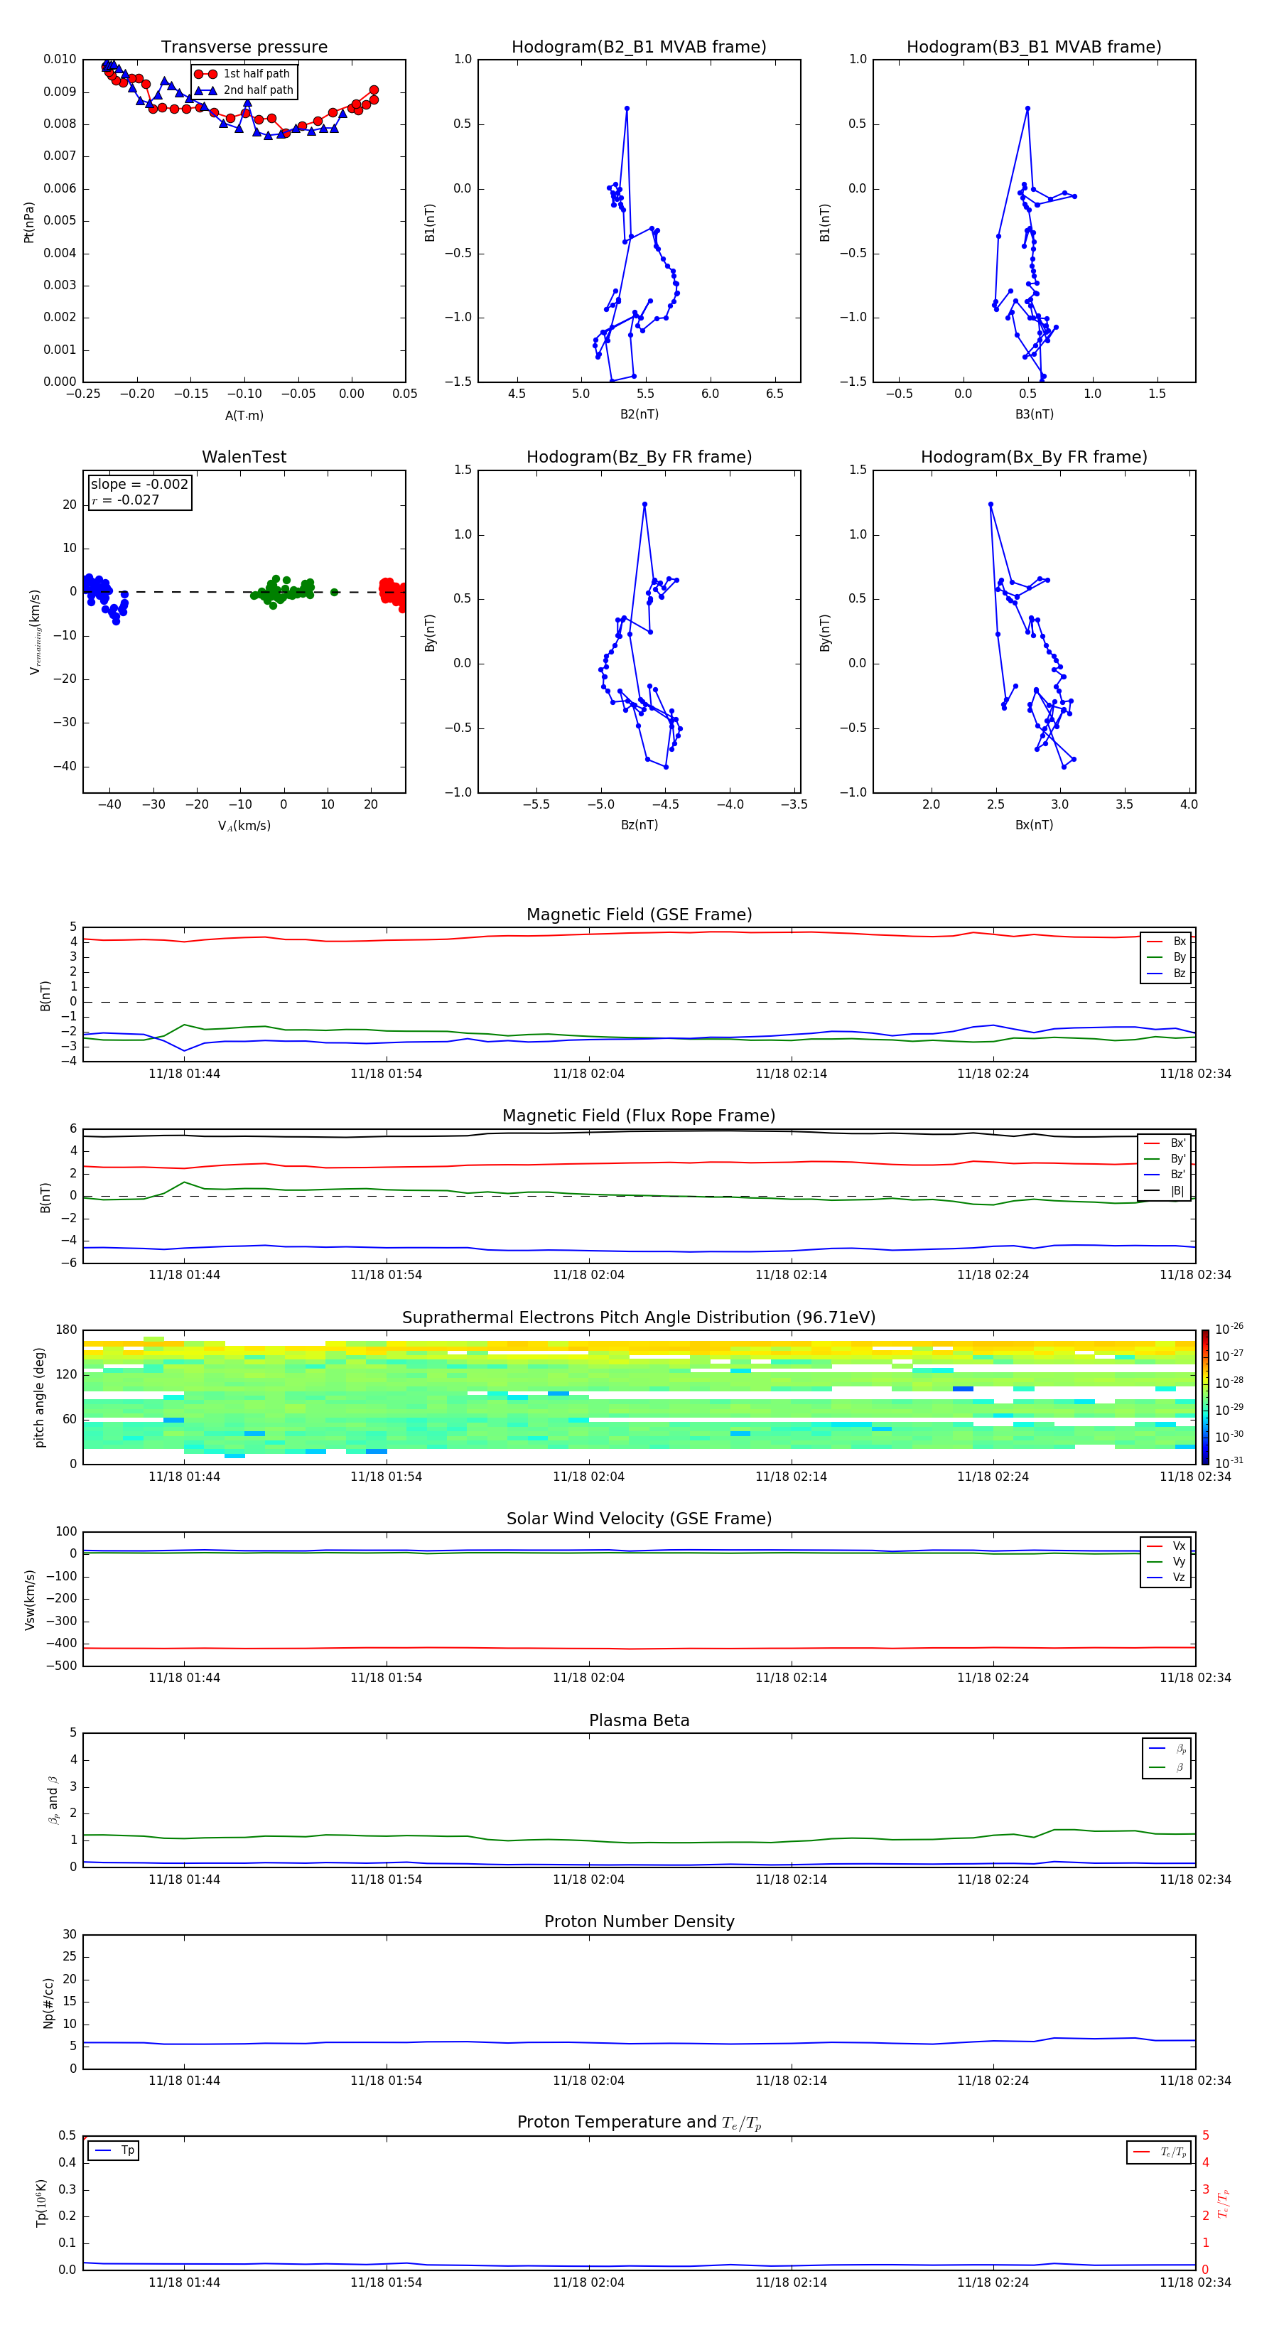Select the By entry in GSE legend
Image resolution: width=1279 pixels, height=2345 pixels.
click(x=1166, y=958)
